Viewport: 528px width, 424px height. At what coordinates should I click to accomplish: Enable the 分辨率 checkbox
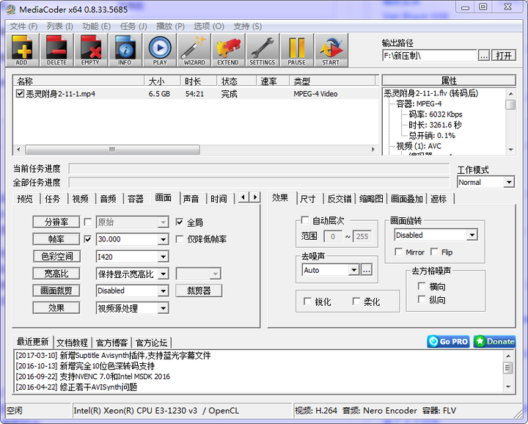(x=87, y=222)
